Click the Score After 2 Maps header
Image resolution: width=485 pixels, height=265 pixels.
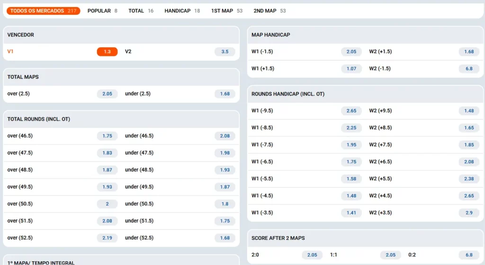(x=365, y=238)
